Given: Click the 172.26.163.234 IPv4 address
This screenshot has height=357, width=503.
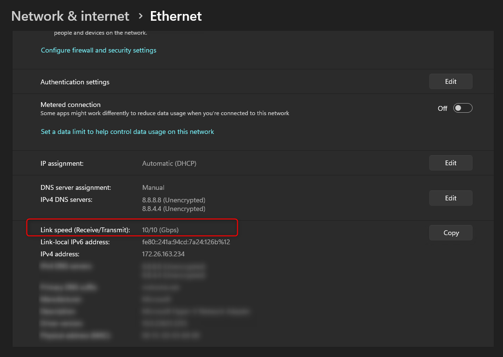Looking at the screenshot, I should 163,254.
